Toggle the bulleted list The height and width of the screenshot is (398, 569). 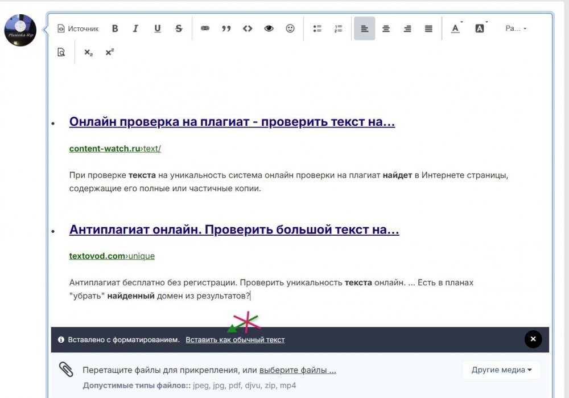(317, 28)
